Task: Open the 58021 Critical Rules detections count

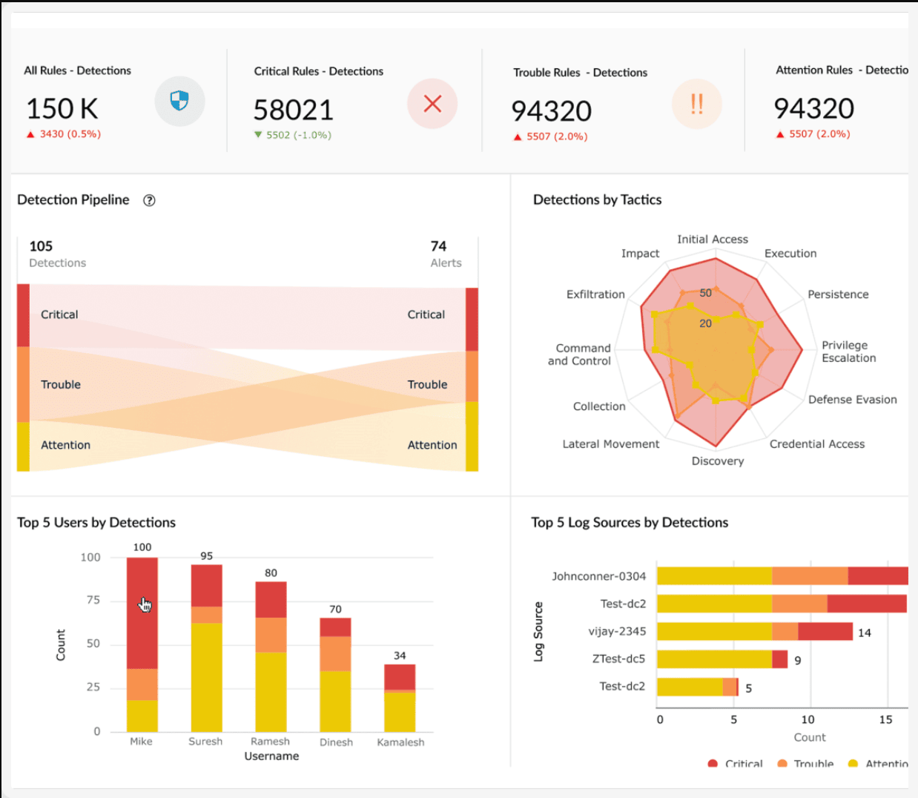Action: 294,110
